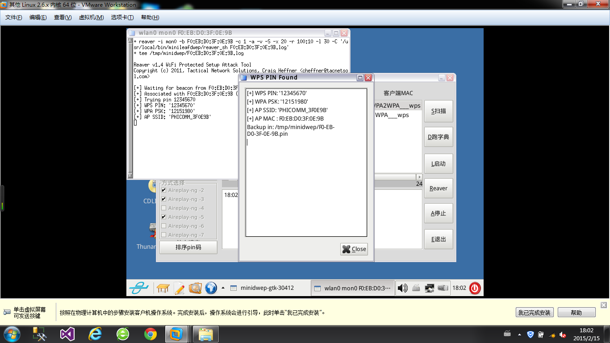Click Windows clock showing 2015/2/15
The image size is (610, 343).
click(587, 334)
